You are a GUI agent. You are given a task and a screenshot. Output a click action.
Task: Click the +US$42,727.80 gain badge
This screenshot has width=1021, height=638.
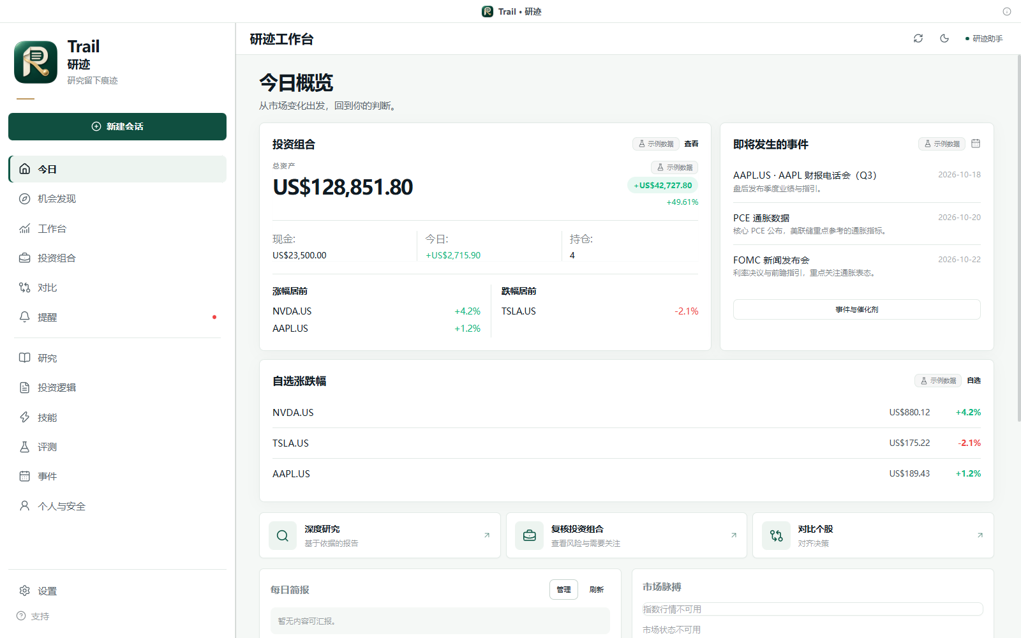coord(663,186)
